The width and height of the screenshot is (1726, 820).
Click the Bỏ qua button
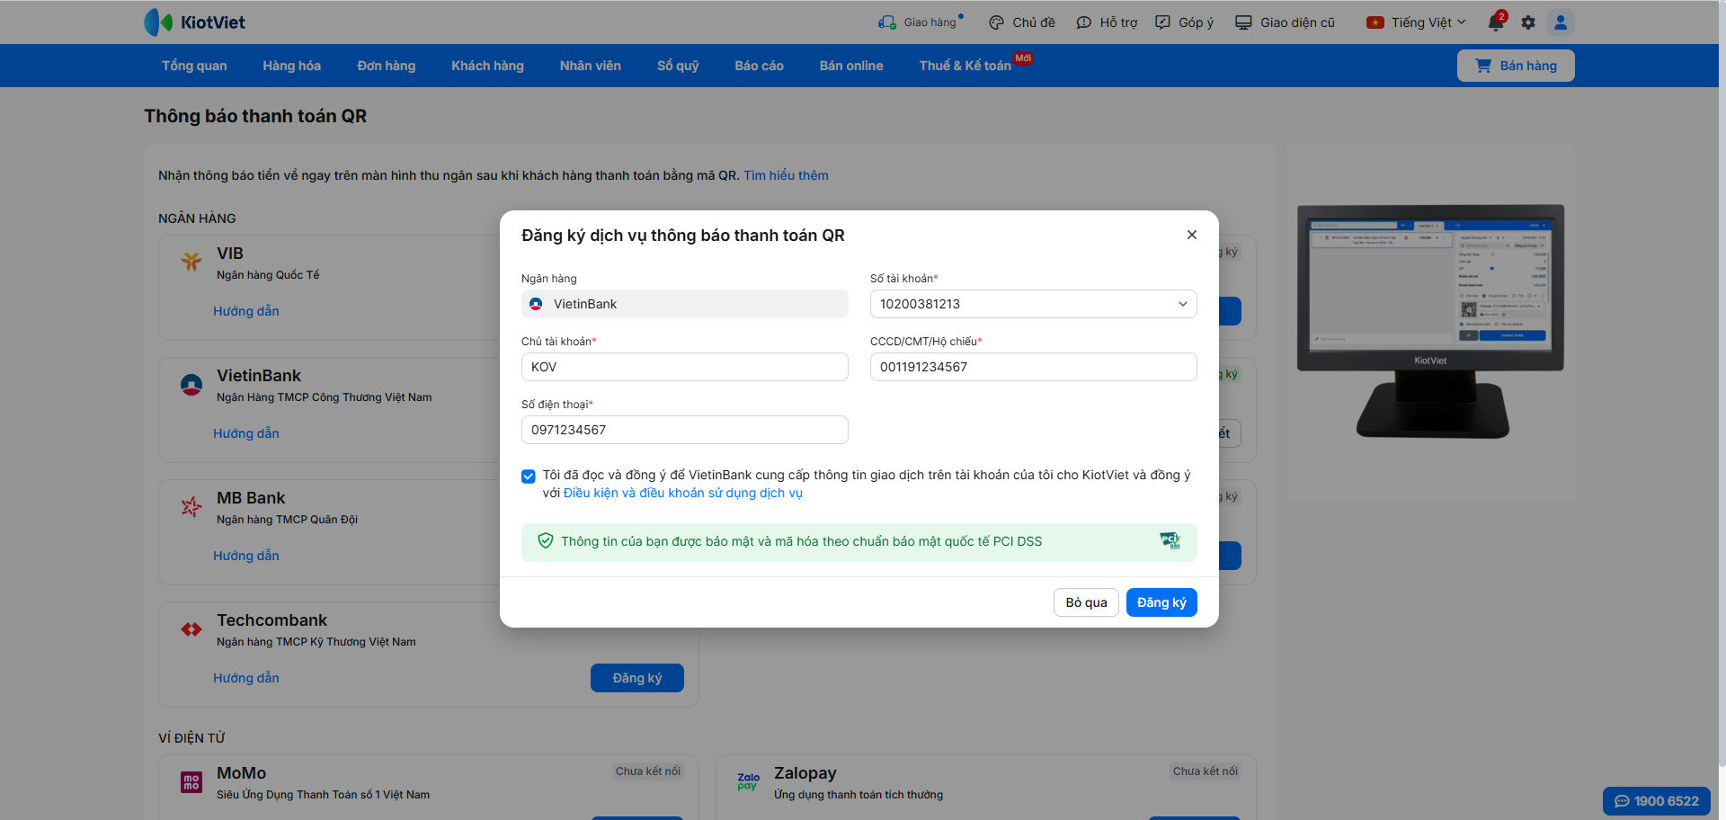(1086, 602)
